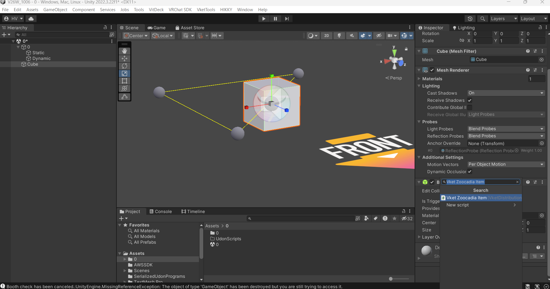
Task: Open mesh object picker for Cube
Action: tap(541, 60)
